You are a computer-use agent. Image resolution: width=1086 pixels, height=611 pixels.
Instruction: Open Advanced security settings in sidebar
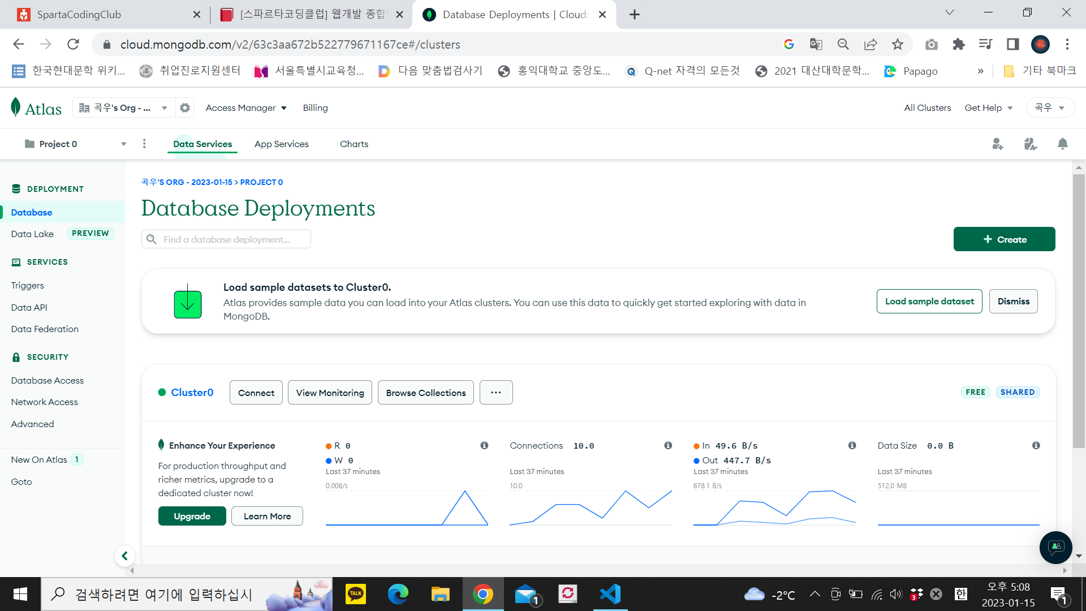pyautogui.click(x=32, y=424)
